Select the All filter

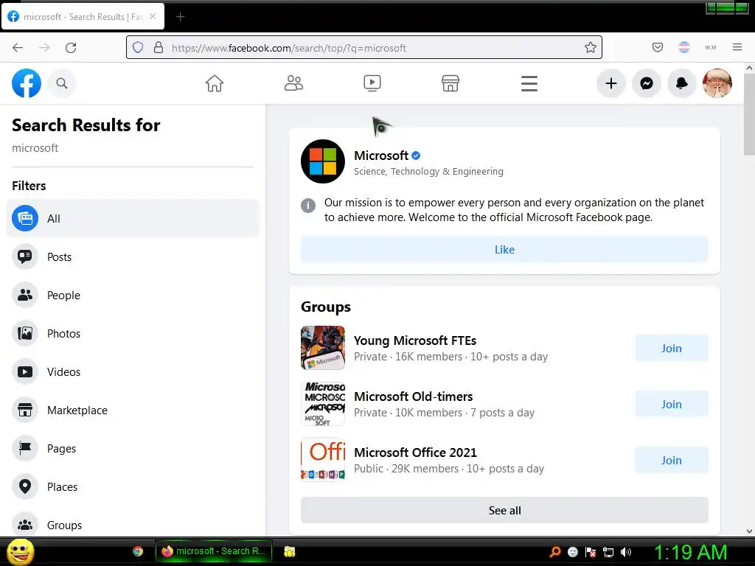(x=133, y=218)
